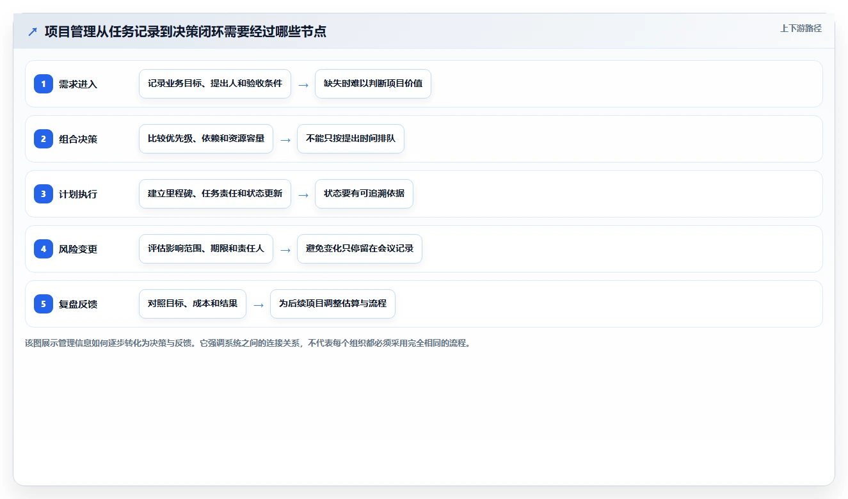Click the 建立里程碑、任务责任和状态更新 box
Viewport: 848px width, 499px height.
point(215,194)
